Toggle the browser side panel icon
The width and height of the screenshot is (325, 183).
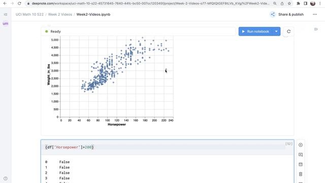(306, 4)
